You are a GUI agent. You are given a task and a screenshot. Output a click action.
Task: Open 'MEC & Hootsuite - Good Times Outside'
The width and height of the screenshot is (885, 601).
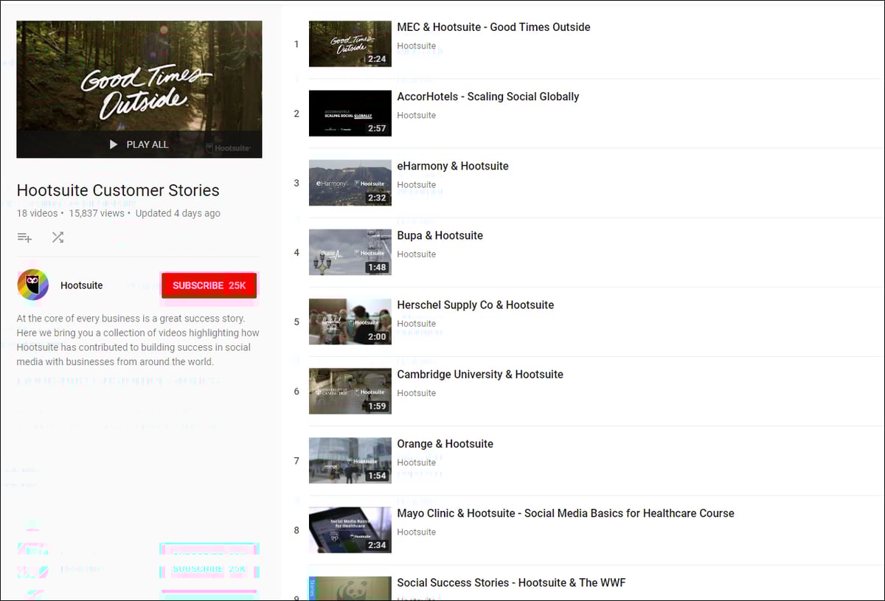[x=493, y=27]
